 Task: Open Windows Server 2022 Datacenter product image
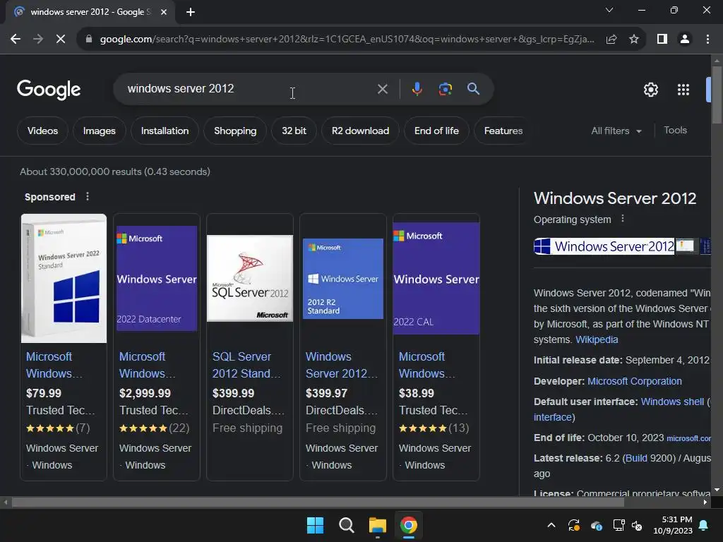click(157, 278)
